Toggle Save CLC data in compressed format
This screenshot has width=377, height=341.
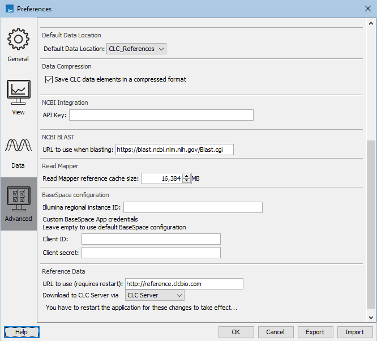pos(49,79)
